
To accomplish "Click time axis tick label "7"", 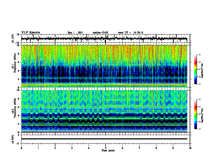I will point(139,148).
